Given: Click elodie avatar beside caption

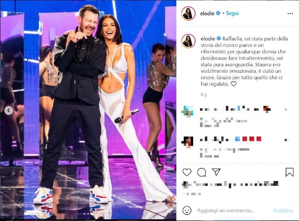Looking at the screenshot, I should pyautogui.click(x=188, y=41).
